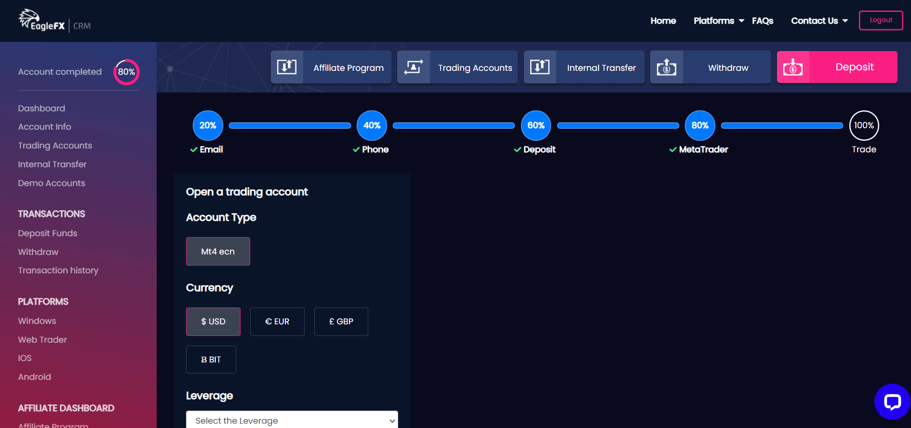Click the 80% account completed ring

126,72
